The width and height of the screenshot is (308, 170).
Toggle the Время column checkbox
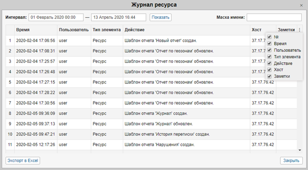[x=269, y=43]
